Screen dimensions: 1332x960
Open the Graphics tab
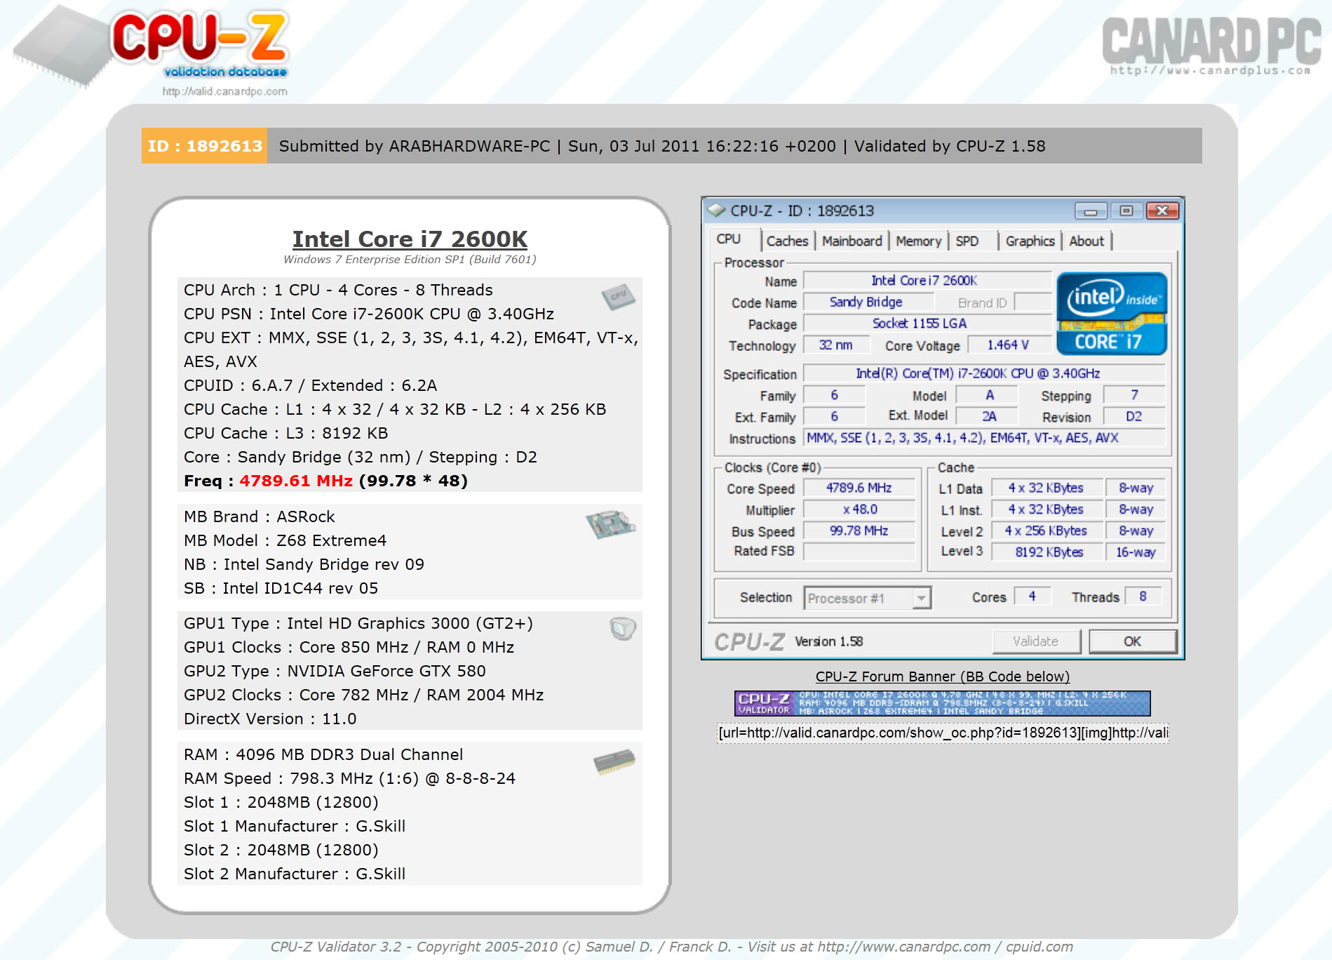pos(1030,241)
